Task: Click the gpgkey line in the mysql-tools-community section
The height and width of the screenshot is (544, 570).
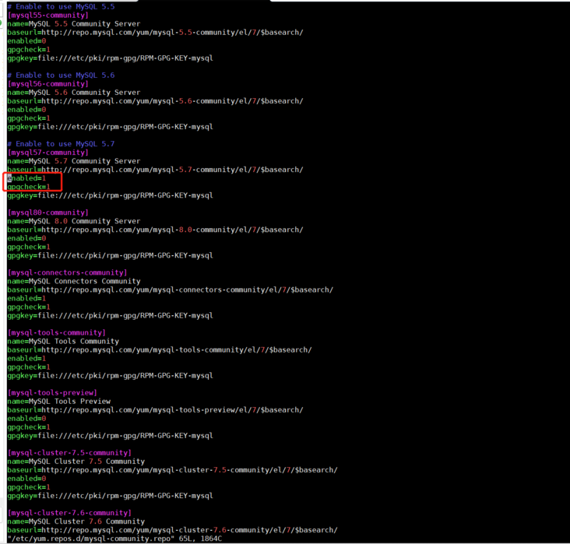Action: (110, 376)
